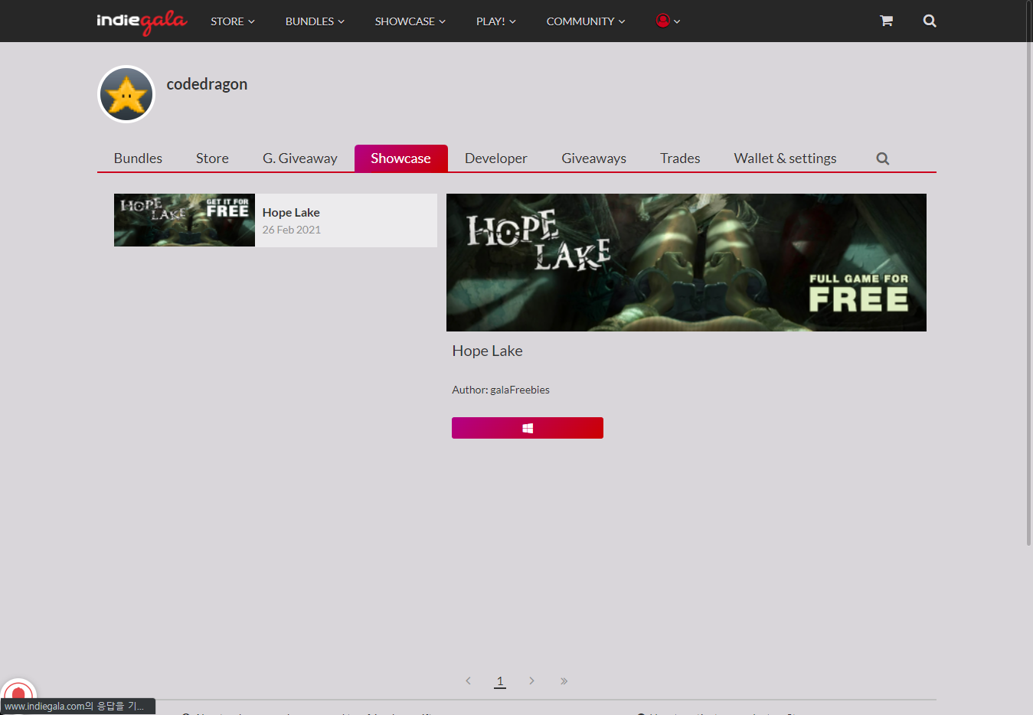Click the search icon in profile tabs
This screenshot has width=1033, height=715.
coord(883,158)
